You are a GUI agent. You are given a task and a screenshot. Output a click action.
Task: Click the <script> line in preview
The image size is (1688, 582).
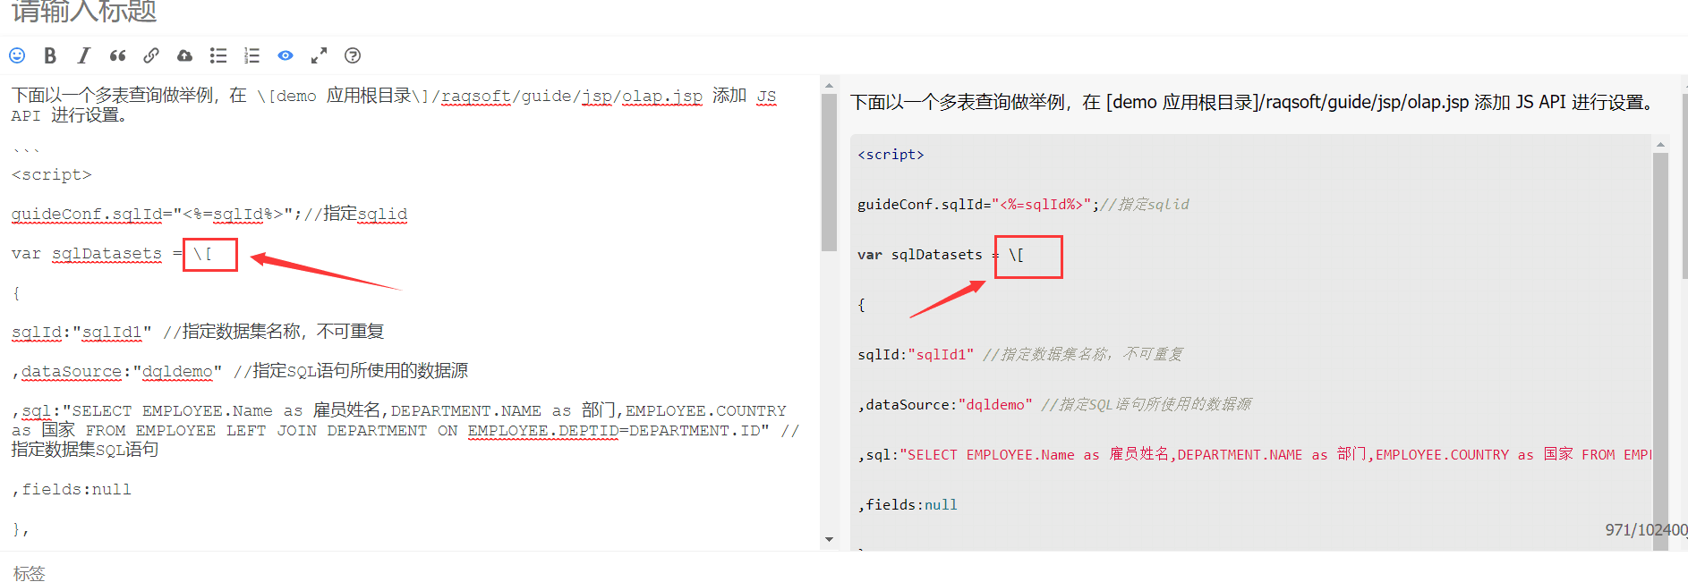[x=891, y=155]
